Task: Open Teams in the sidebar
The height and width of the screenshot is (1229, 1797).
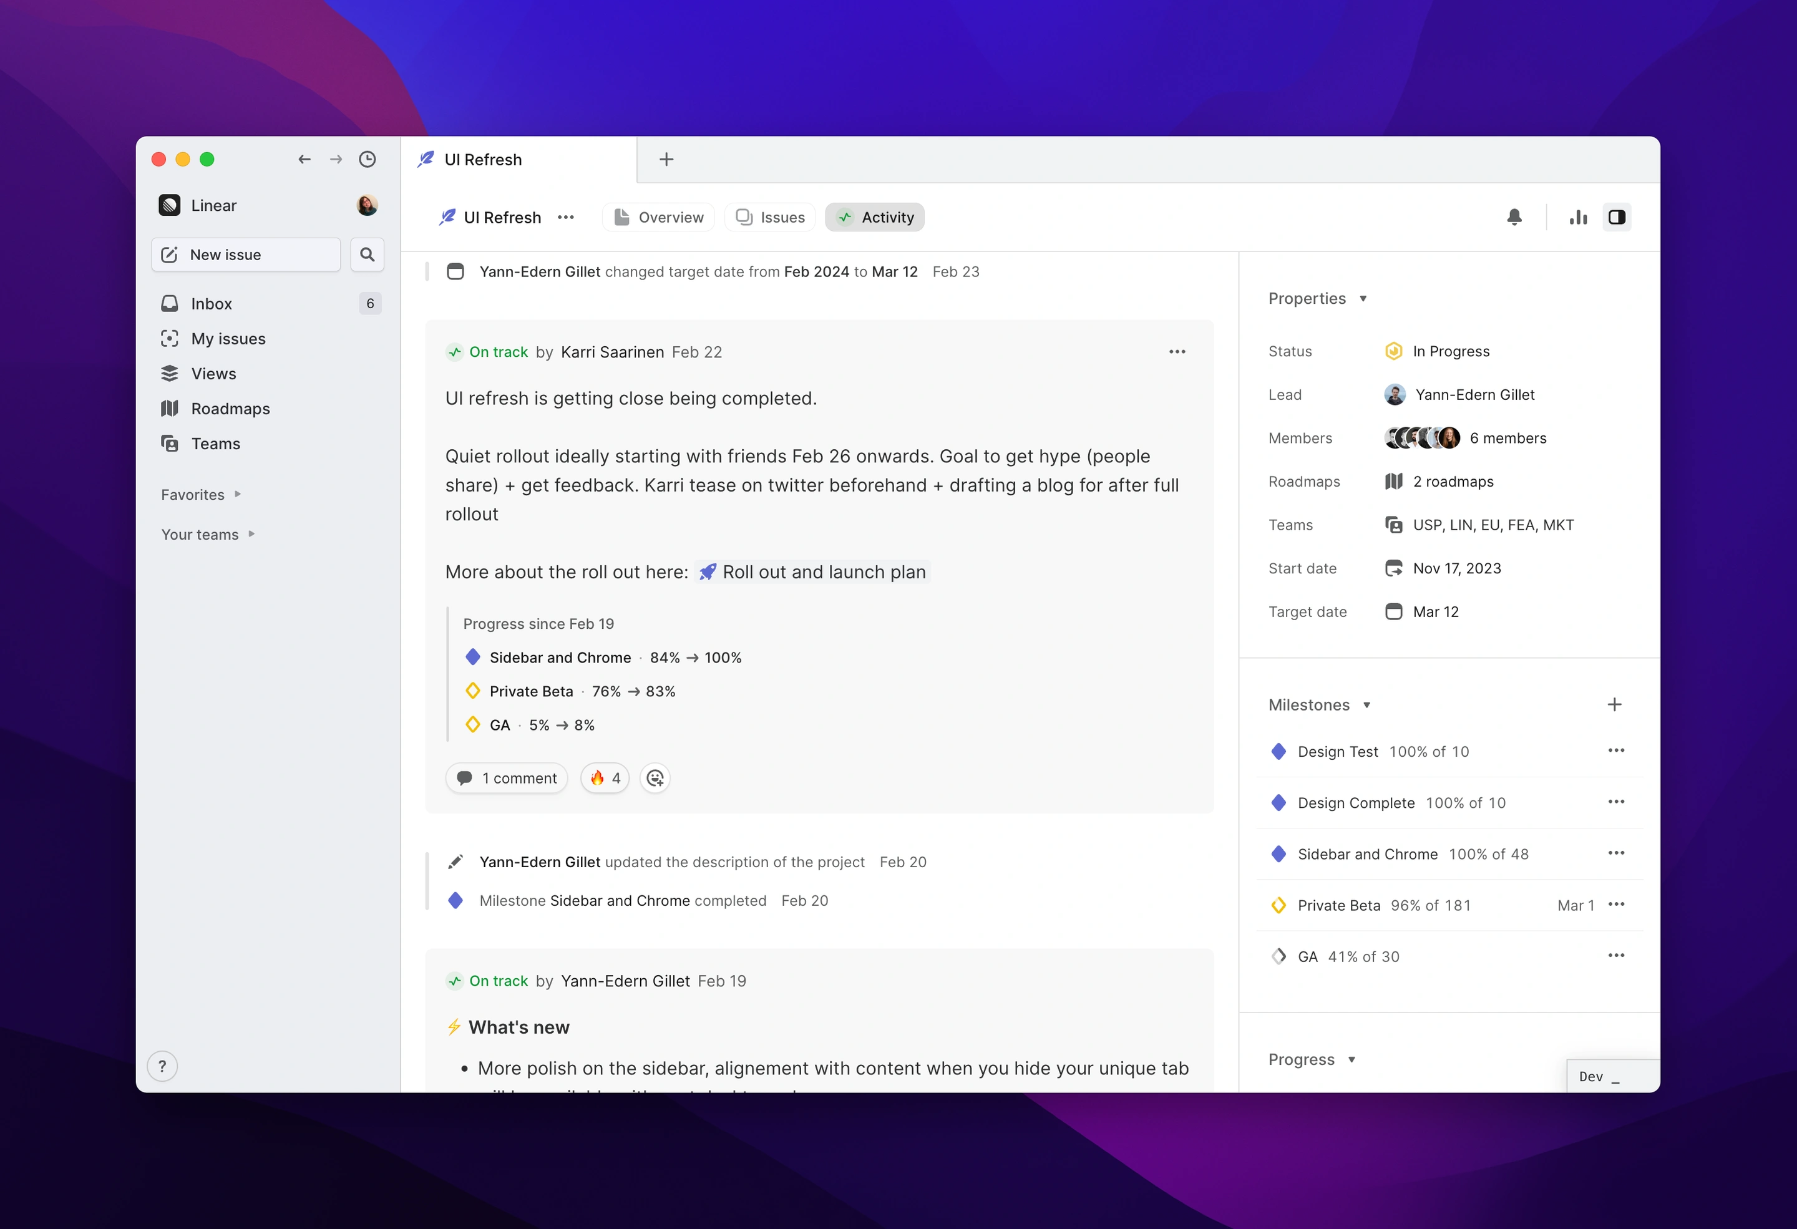Action: click(270, 444)
